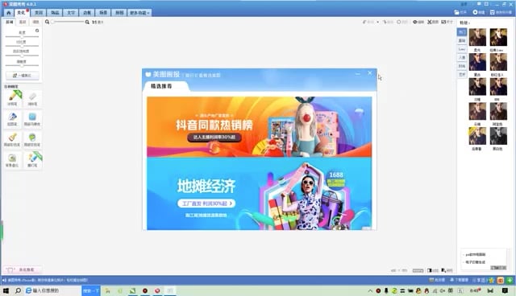Screen dimensions: 516x296
Task: Adjust the 清晰度 sharpness slider
Action: point(22,65)
